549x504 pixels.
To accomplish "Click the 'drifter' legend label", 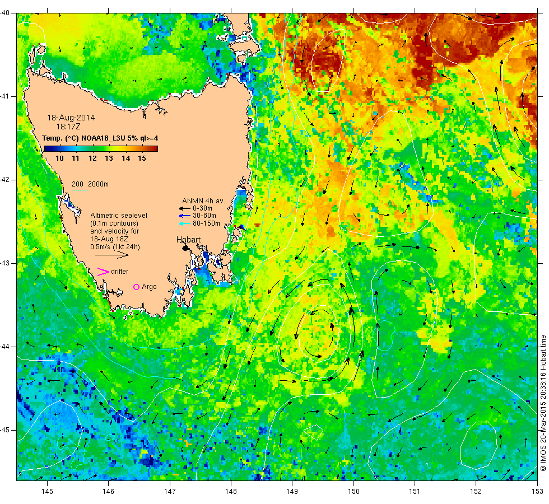I will tap(120, 272).
